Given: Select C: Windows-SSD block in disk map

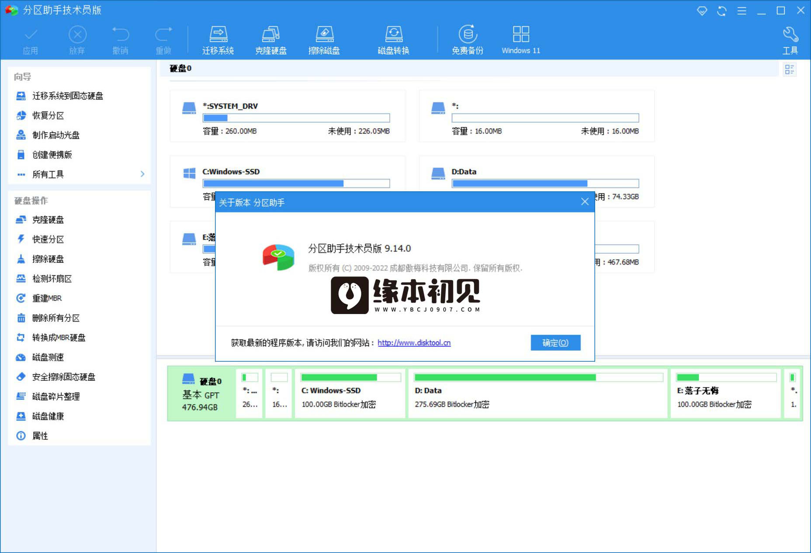Looking at the screenshot, I should tap(350, 393).
